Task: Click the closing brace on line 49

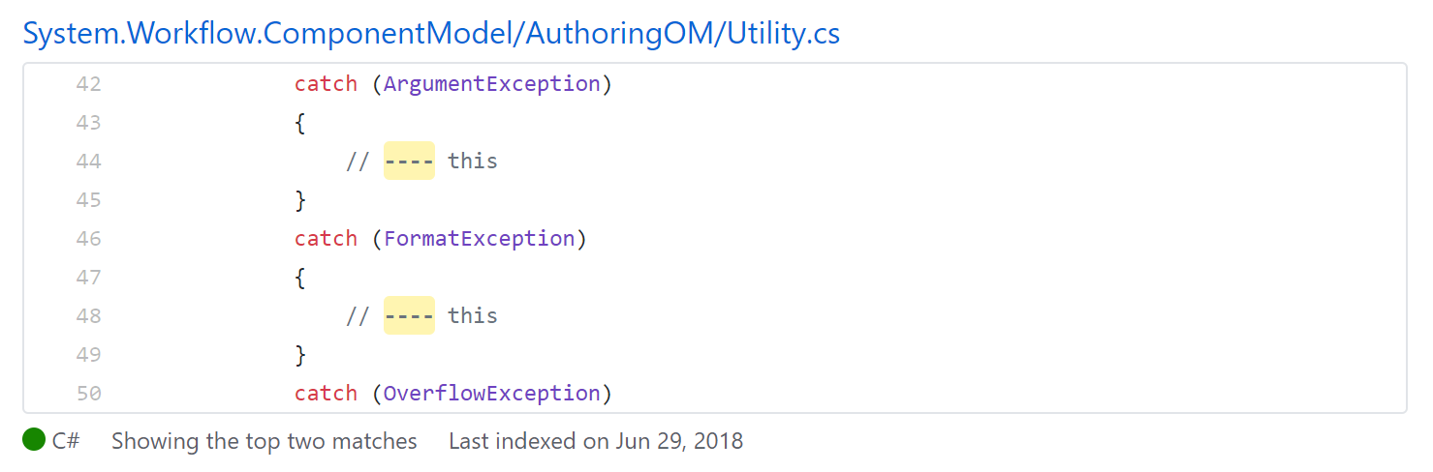Action: pos(300,355)
